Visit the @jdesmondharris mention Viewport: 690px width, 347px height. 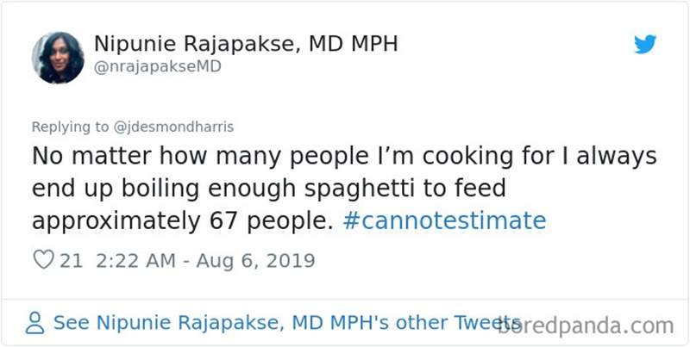click(174, 127)
